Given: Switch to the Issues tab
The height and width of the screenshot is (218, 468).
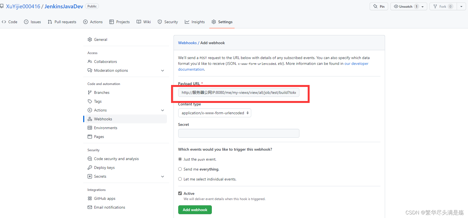Looking at the screenshot, I should pos(33,22).
